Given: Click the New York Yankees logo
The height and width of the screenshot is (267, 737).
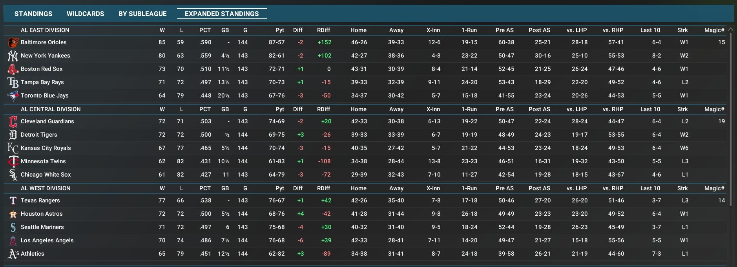Looking at the screenshot, I should (x=13, y=56).
